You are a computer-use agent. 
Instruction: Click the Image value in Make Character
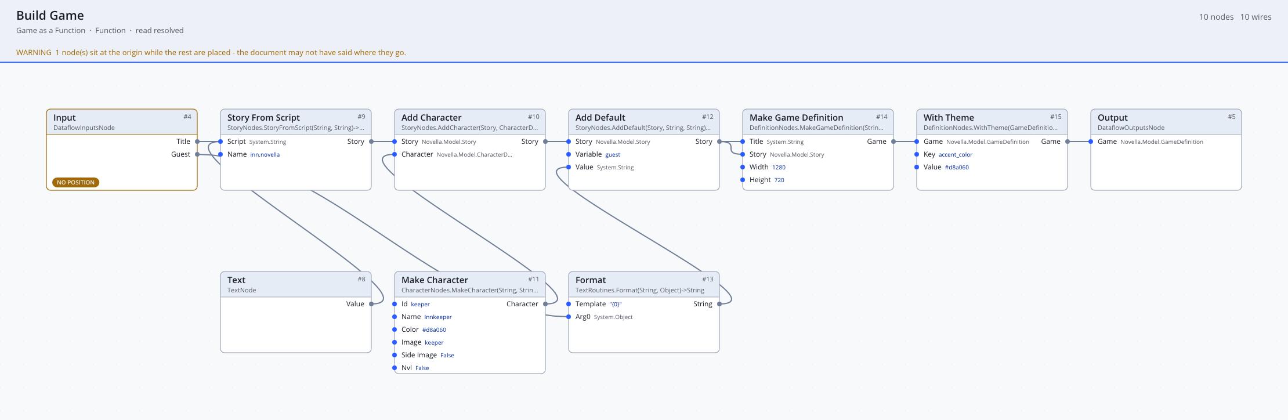(434, 343)
